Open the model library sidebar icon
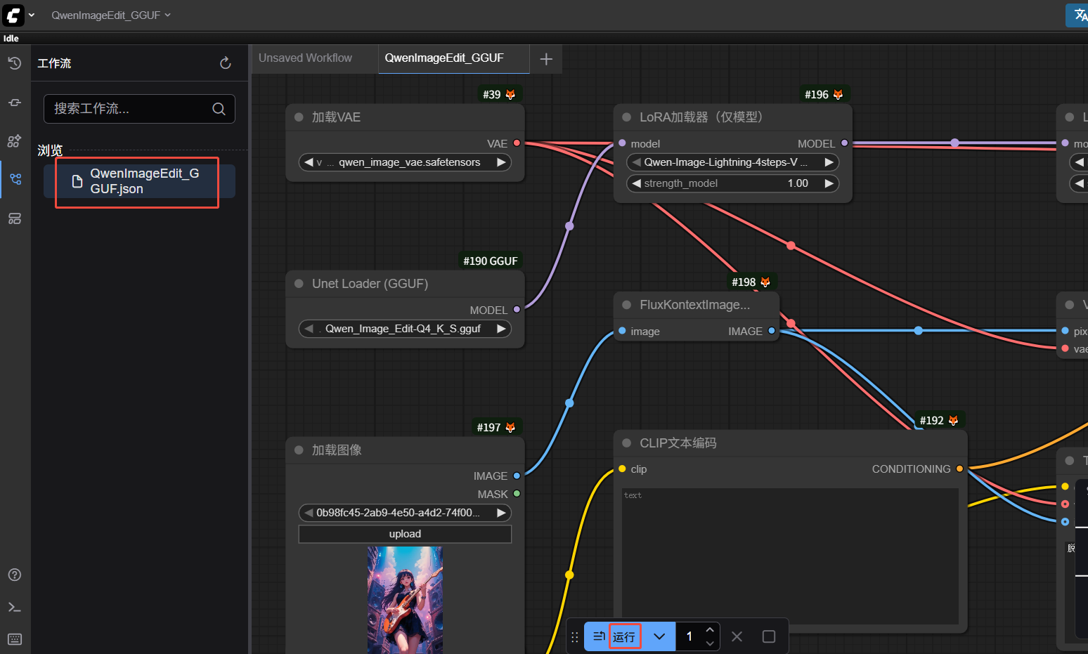The width and height of the screenshot is (1088, 654). click(15, 141)
